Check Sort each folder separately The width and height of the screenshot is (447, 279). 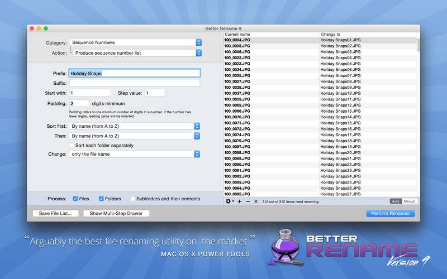pyautogui.click(x=72, y=146)
